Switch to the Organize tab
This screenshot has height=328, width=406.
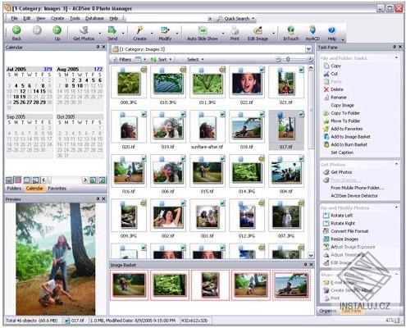pyautogui.click(x=327, y=311)
